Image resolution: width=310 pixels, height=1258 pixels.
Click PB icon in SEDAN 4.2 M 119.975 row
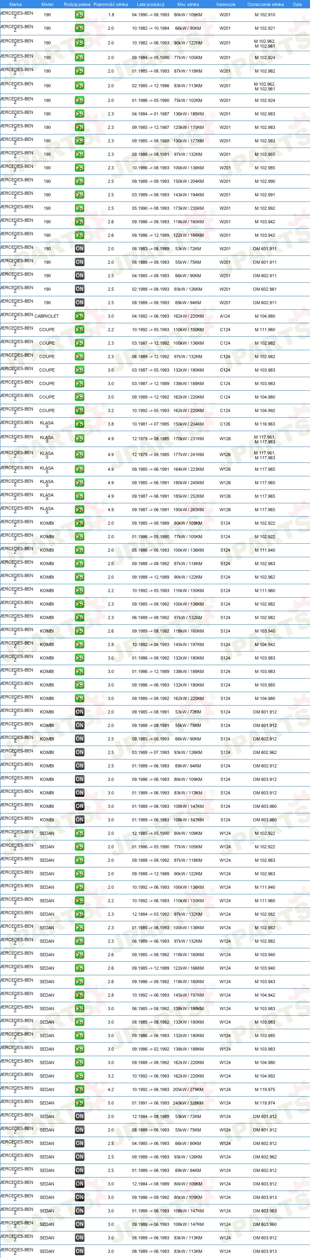pos(79,1089)
